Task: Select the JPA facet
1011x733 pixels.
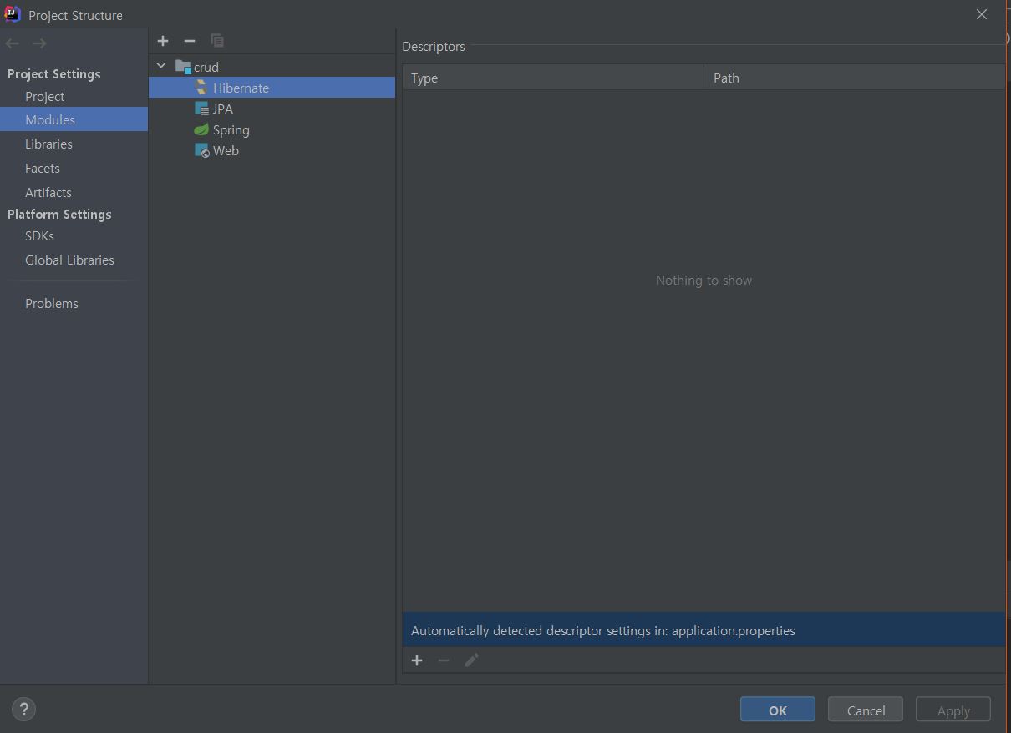Action: pyautogui.click(x=272, y=109)
